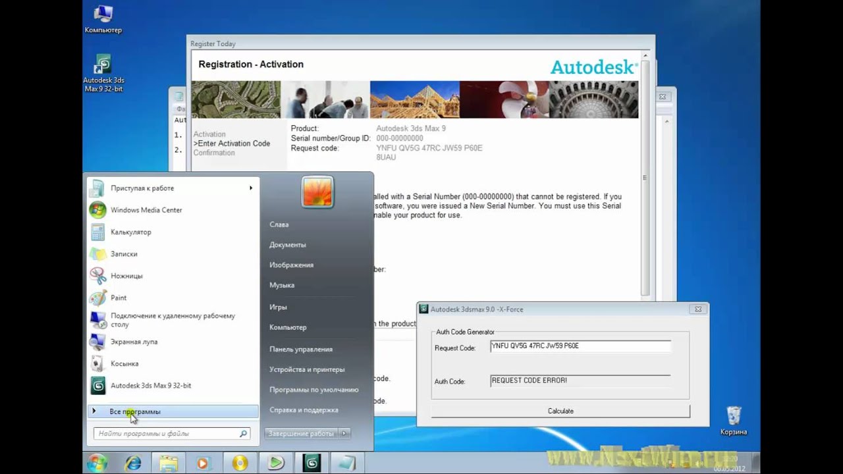Open Справка и поддержка

coord(304,410)
